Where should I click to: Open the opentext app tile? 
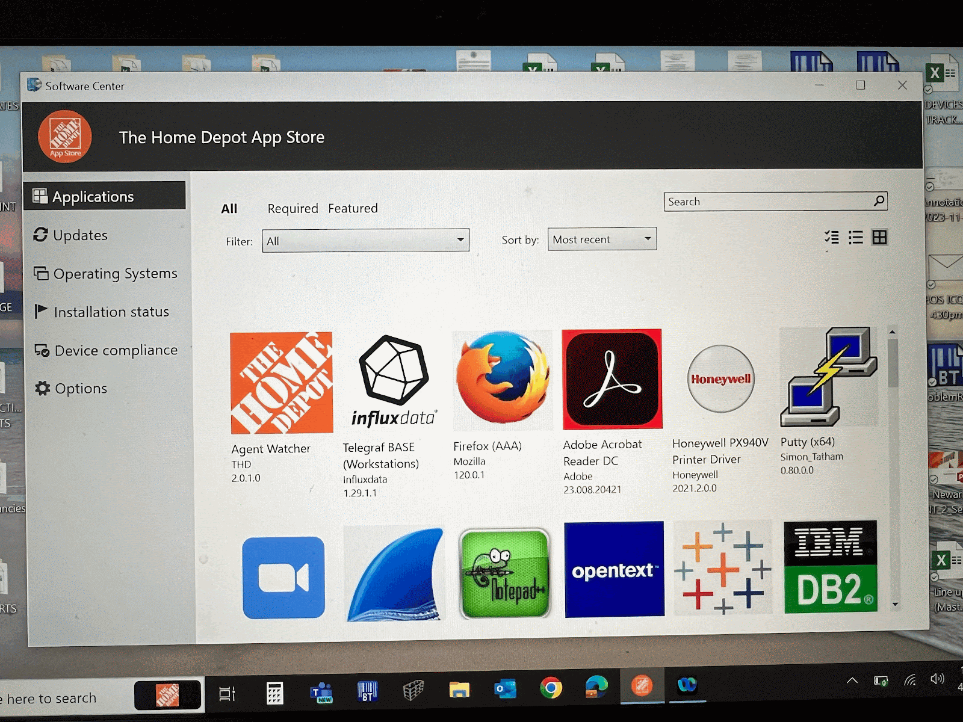(x=614, y=569)
